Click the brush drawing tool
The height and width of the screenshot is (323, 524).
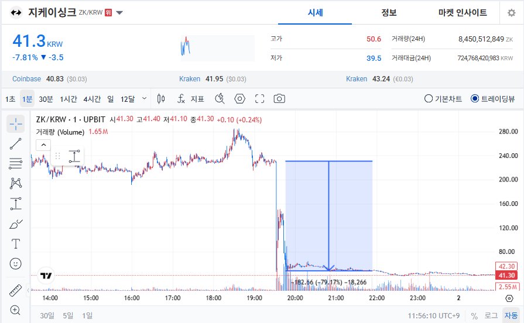(16, 224)
